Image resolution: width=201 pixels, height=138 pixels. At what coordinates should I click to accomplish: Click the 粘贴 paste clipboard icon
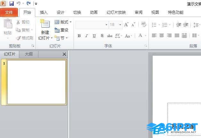tap(8, 23)
